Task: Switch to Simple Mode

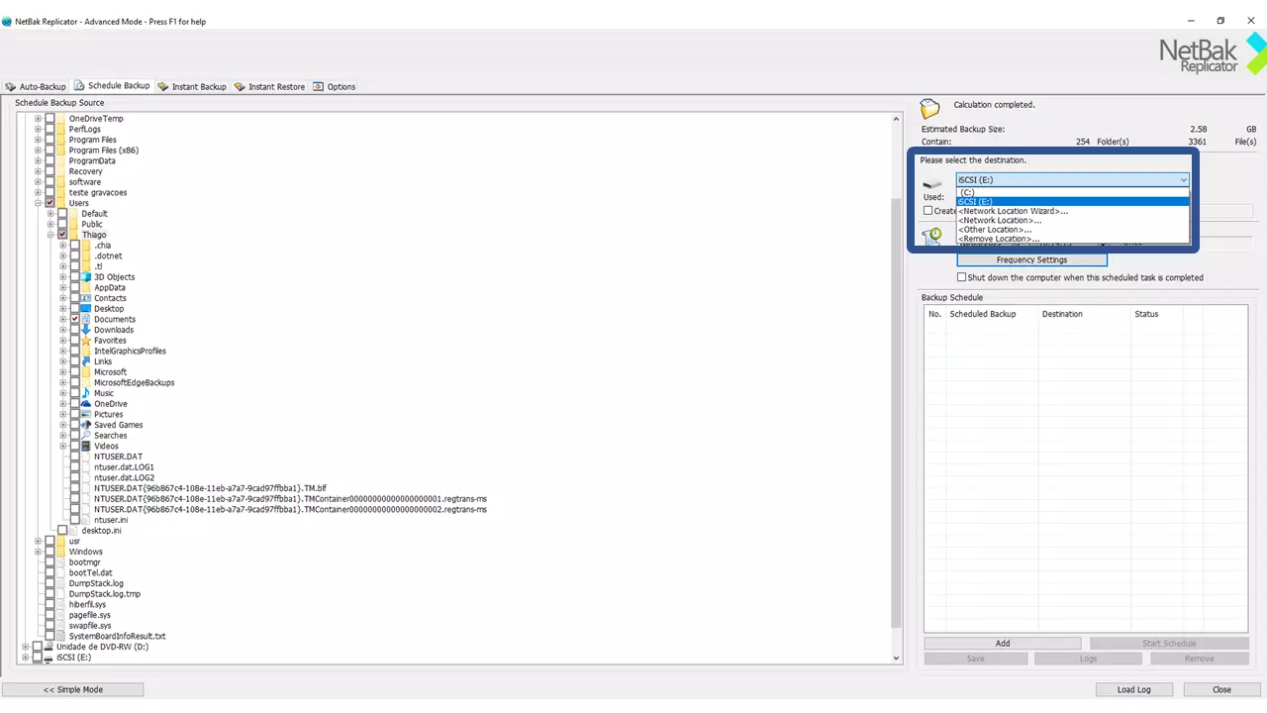Action: (x=72, y=689)
